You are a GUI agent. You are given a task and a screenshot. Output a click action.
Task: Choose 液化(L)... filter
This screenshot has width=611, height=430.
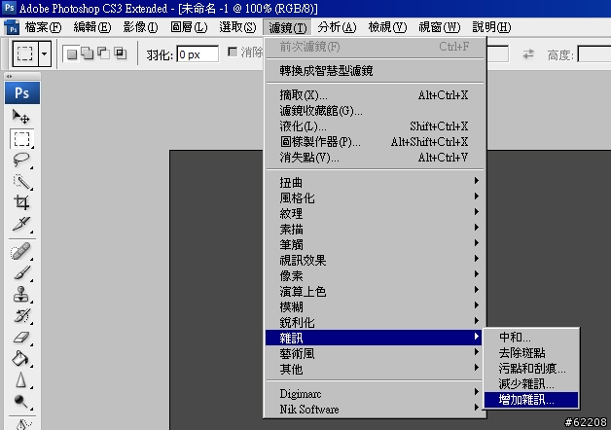click(x=374, y=126)
